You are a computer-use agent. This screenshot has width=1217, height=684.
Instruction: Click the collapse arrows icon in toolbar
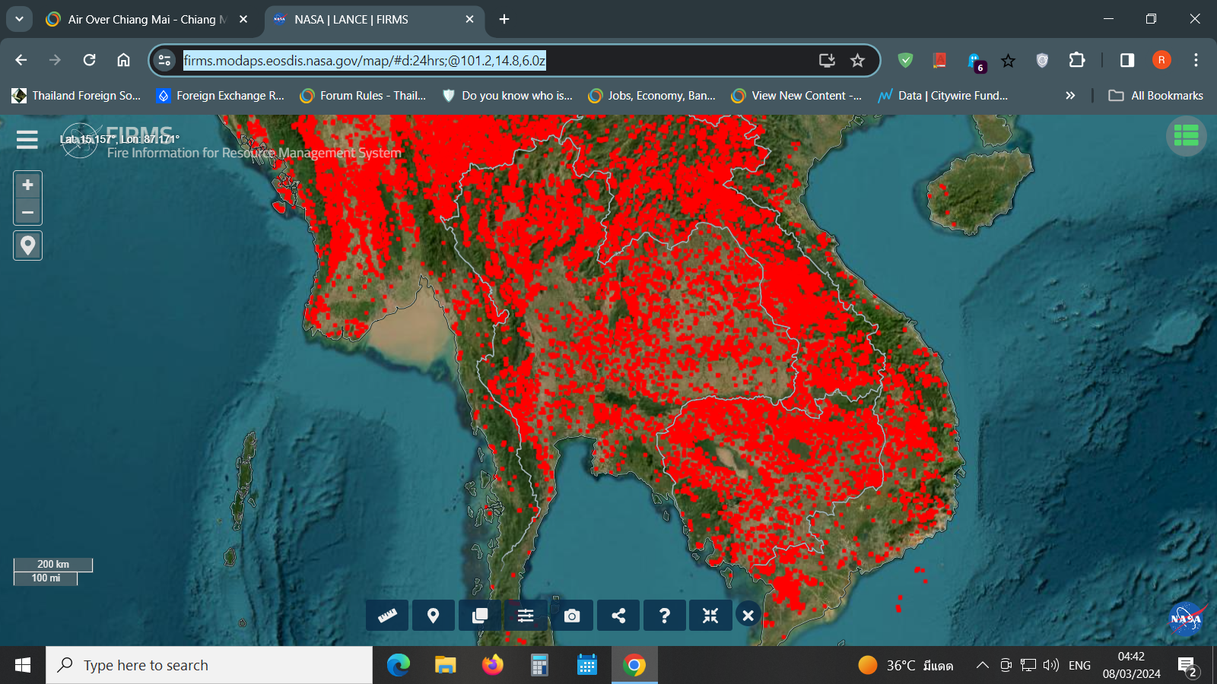pos(710,616)
